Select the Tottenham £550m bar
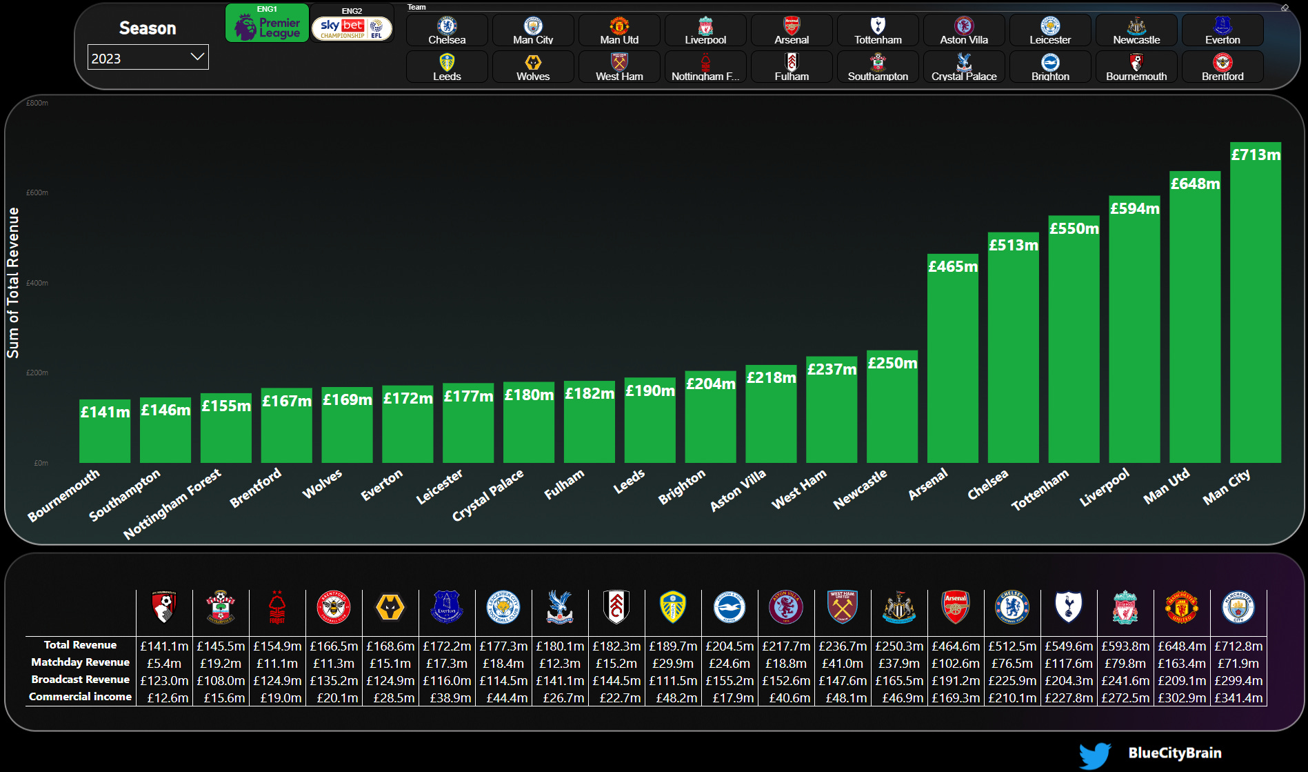1308x772 pixels. click(x=1074, y=339)
